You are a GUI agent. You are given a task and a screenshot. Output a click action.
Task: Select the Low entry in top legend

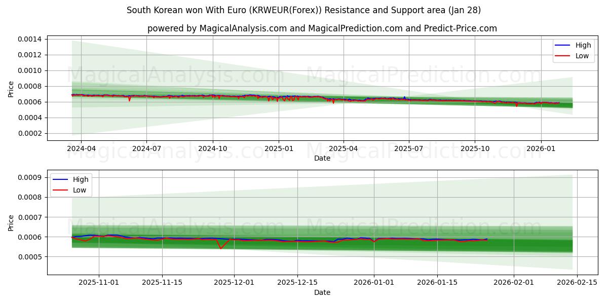(x=578, y=56)
